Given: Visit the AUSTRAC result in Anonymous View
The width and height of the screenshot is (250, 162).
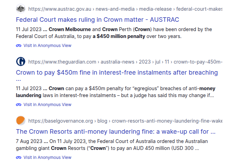Looking at the screenshot, I should (47, 46).
